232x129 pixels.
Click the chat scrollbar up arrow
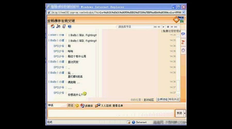pyautogui.click(x=178, y=36)
